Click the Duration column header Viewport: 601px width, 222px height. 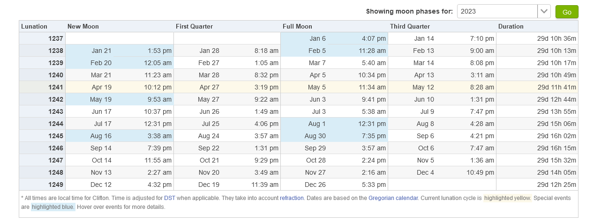(511, 26)
